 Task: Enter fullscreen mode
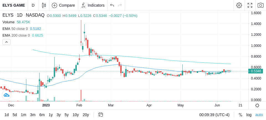250,5
